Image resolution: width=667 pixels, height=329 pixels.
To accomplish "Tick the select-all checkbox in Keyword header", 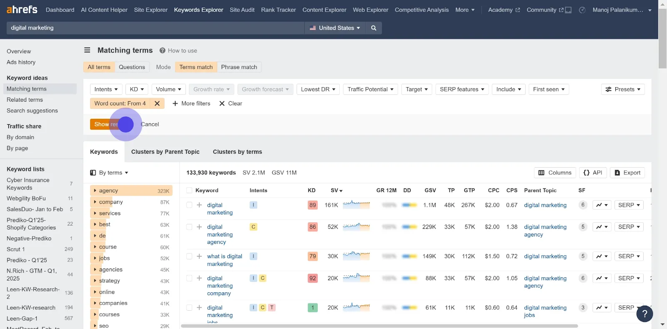I will (x=189, y=191).
